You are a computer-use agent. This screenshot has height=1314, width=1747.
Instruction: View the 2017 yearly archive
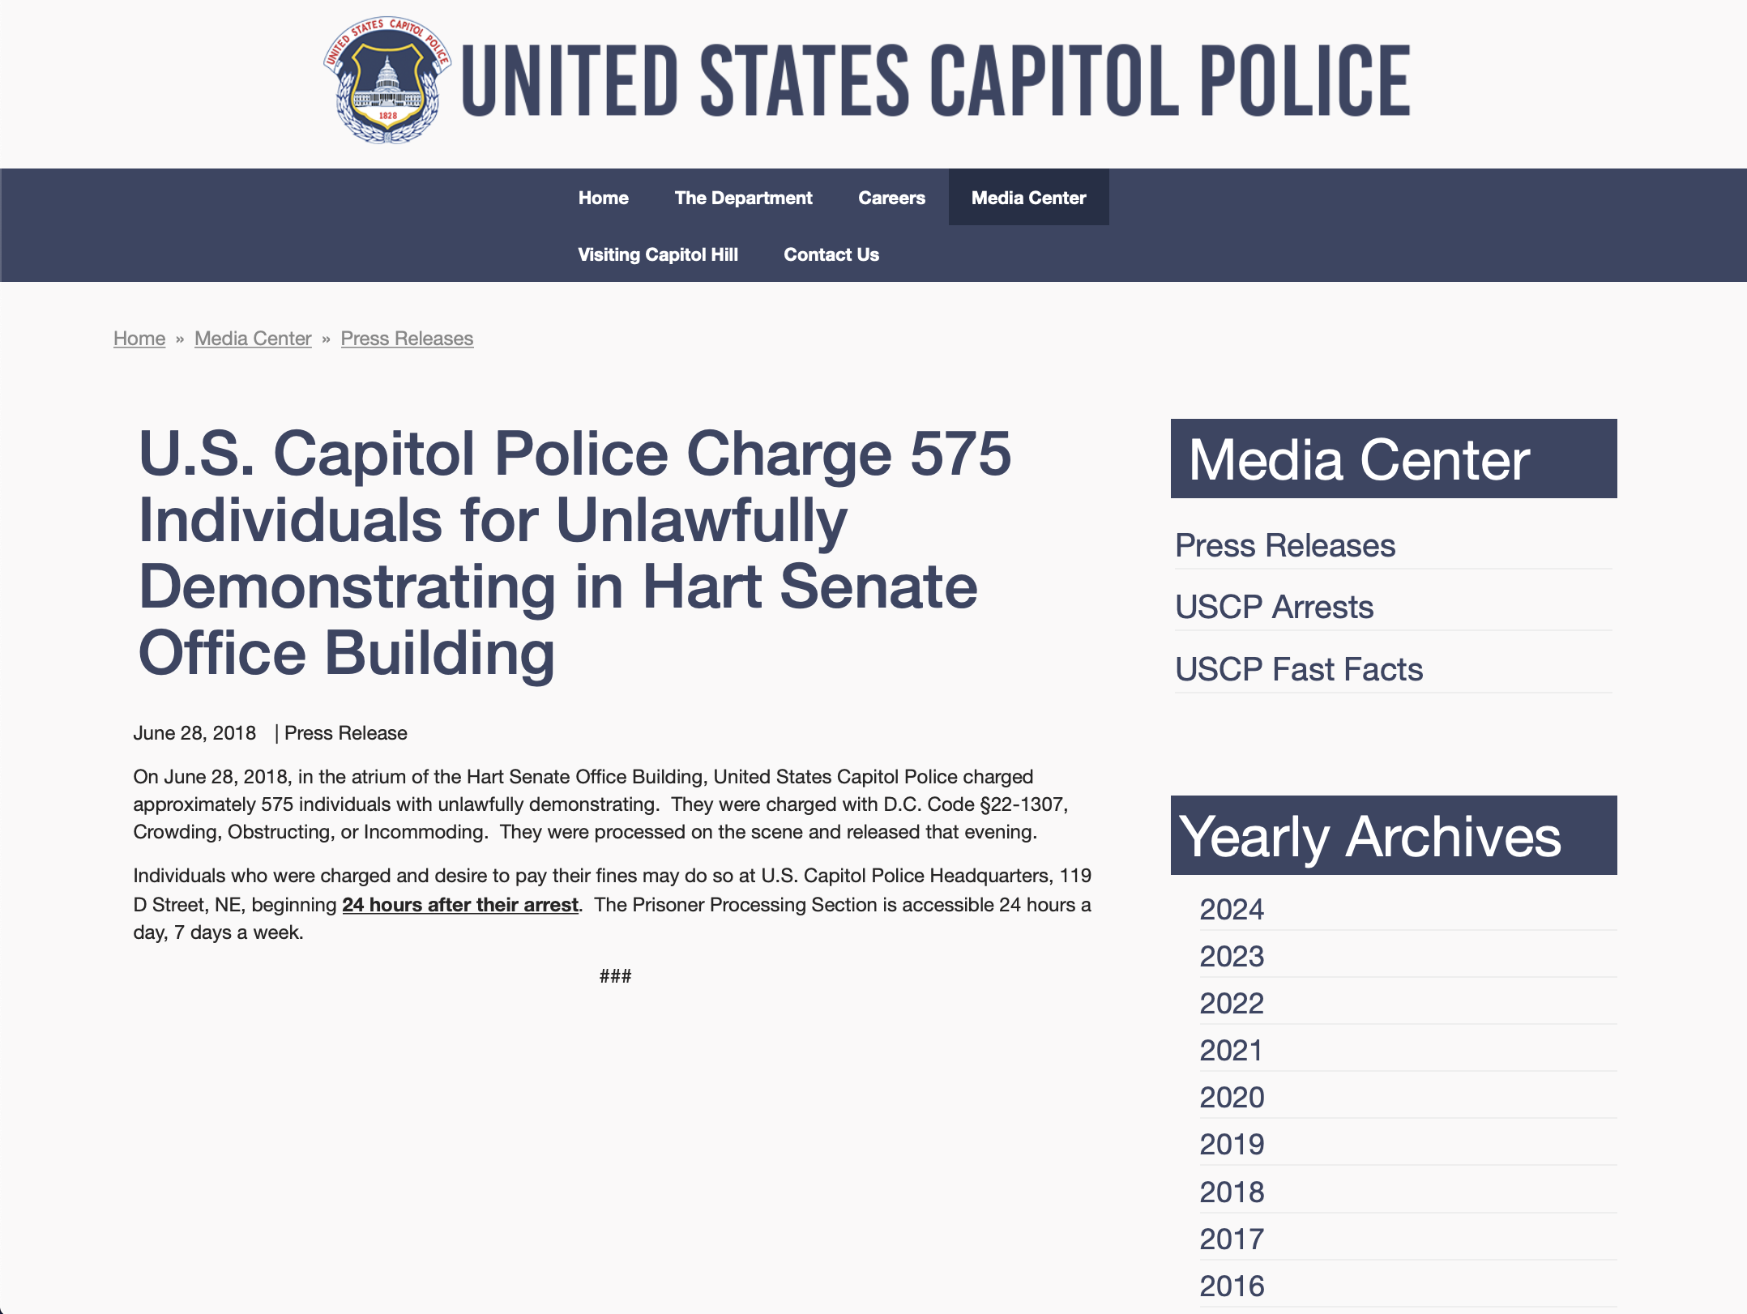click(1232, 1239)
